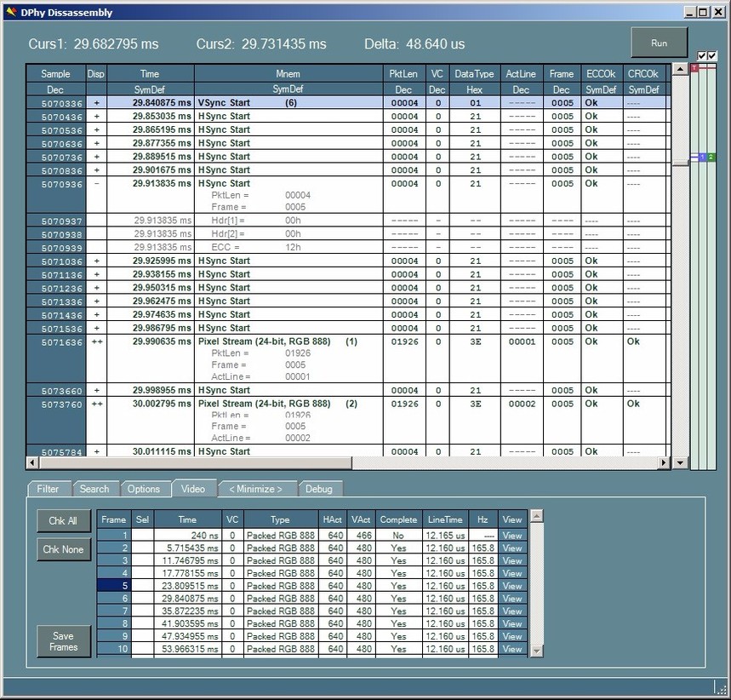Open the Options tab
Viewport: 731px width, 700px height.
pos(144,489)
